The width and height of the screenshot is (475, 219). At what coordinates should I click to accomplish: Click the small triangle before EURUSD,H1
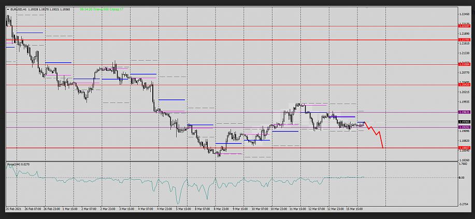(x=8, y=9)
